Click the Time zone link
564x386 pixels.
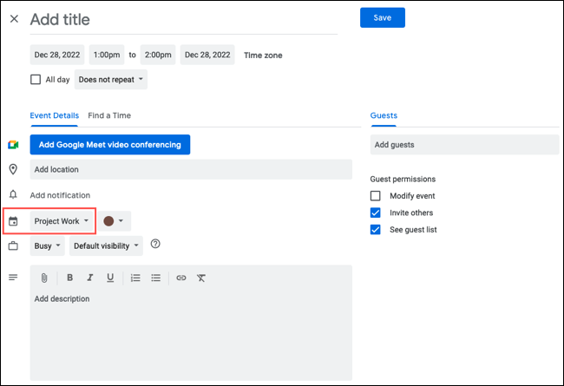pos(263,55)
